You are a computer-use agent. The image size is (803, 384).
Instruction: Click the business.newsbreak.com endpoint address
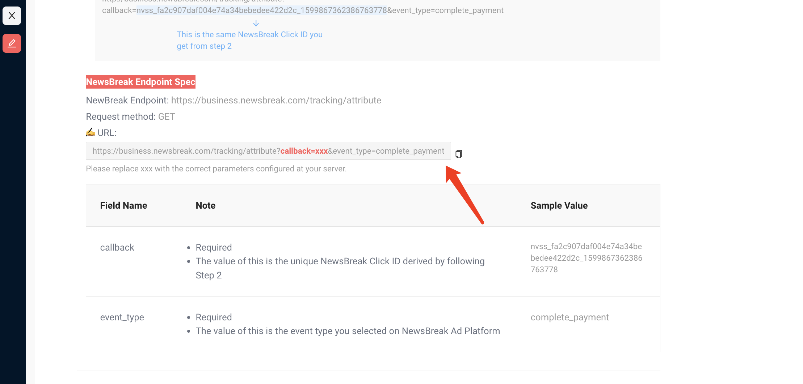click(x=276, y=100)
